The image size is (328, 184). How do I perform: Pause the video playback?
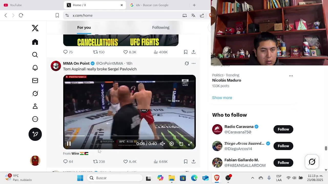point(69,144)
